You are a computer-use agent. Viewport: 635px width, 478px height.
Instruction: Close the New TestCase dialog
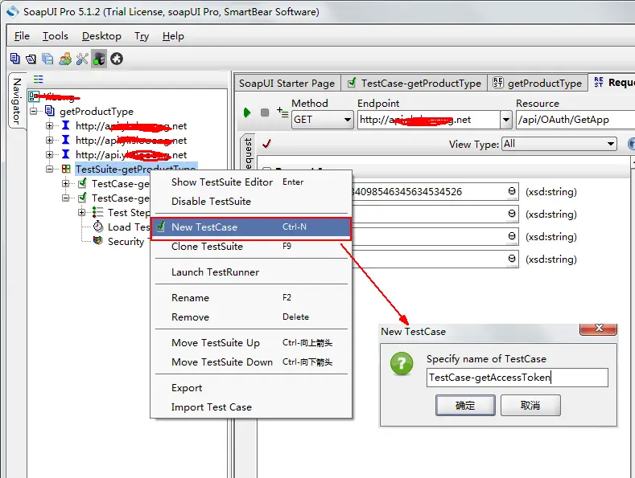point(598,329)
